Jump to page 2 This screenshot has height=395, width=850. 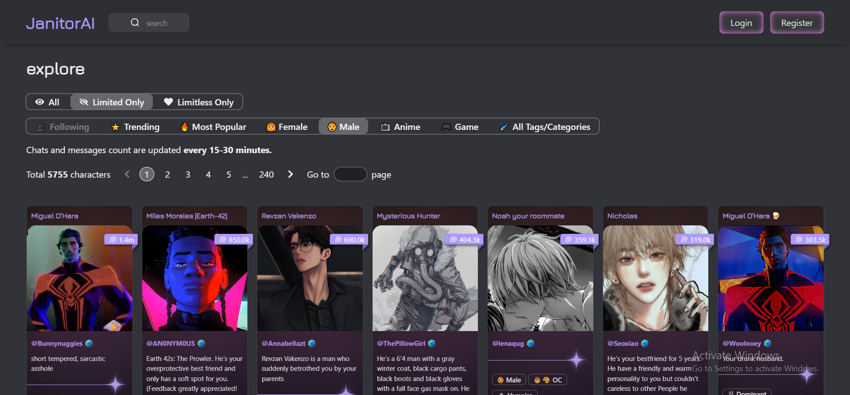click(x=167, y=174)
